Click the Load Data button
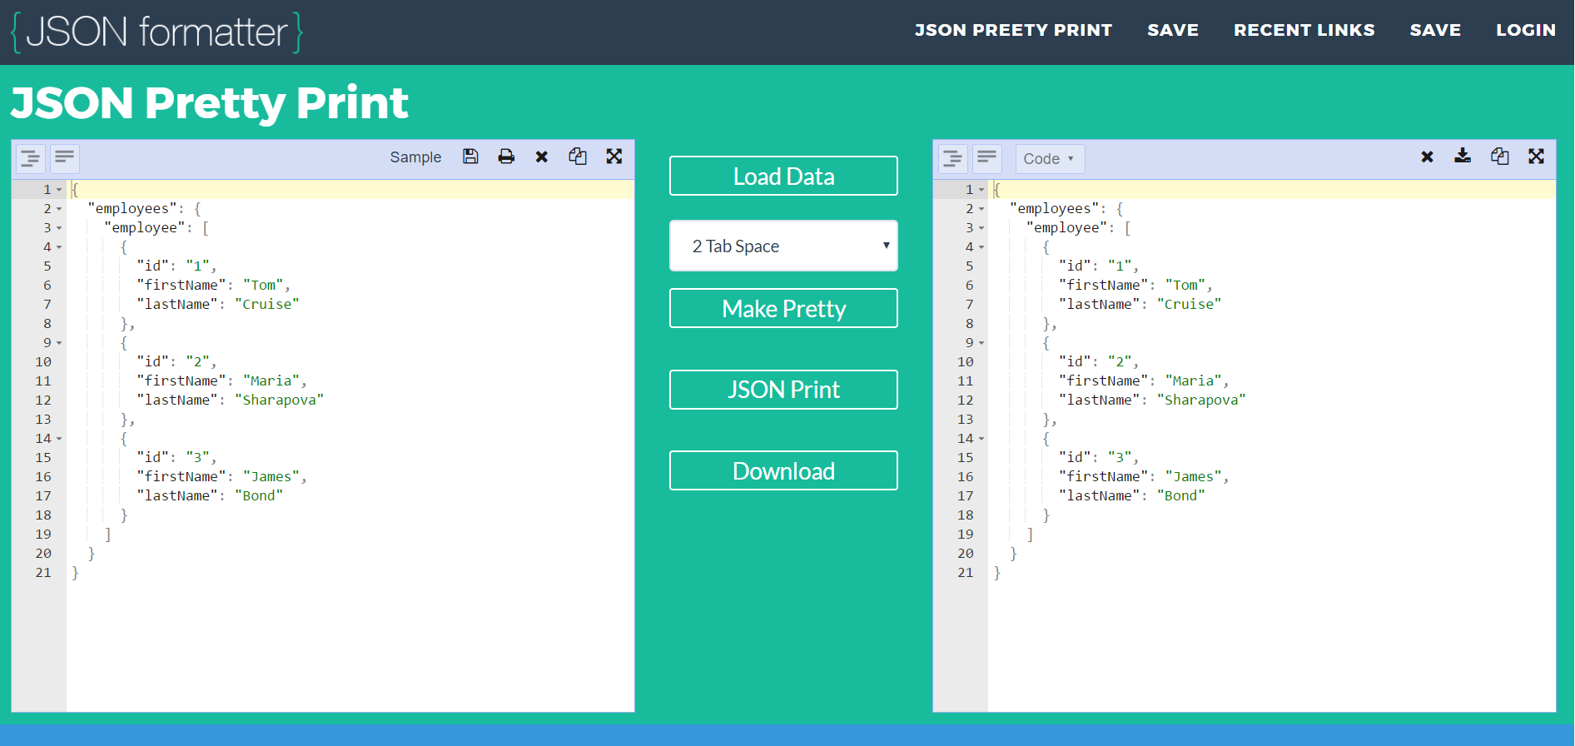1575x746 pixels. (x=783, y=176)
